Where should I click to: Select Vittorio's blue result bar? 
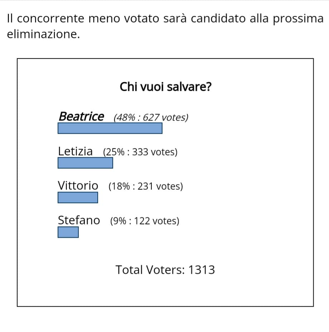pyautogui.click(x=78, y=197)
